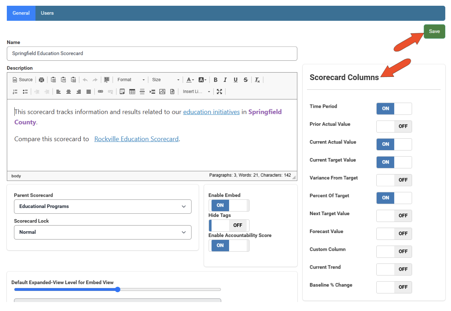
Task: Open the Format dropdown in editor toolbar
Action: point(131,80)
